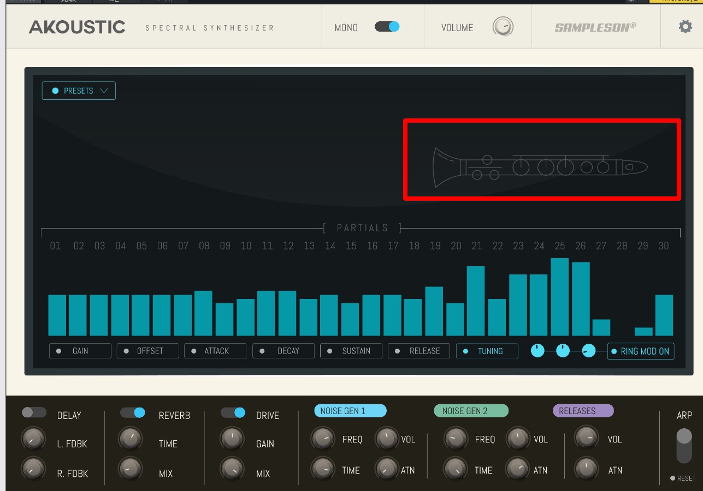Disable the Reverb toggle switch
Screen dimensions: 703x491
tap(133, 413)
